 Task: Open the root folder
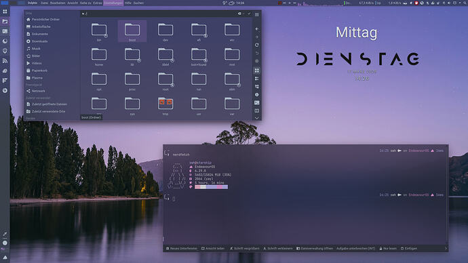click(x=165, y=81)
